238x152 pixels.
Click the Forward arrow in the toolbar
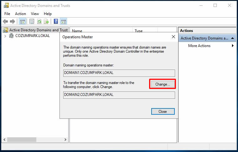[x=13, y=21]
